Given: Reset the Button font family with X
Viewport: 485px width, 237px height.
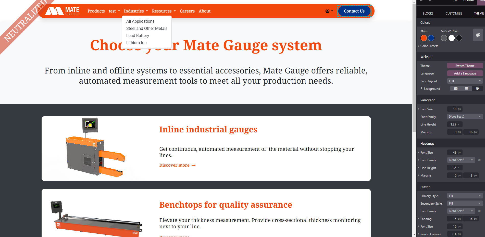Looking at the screenshot, I should click(x=479, y=211).
